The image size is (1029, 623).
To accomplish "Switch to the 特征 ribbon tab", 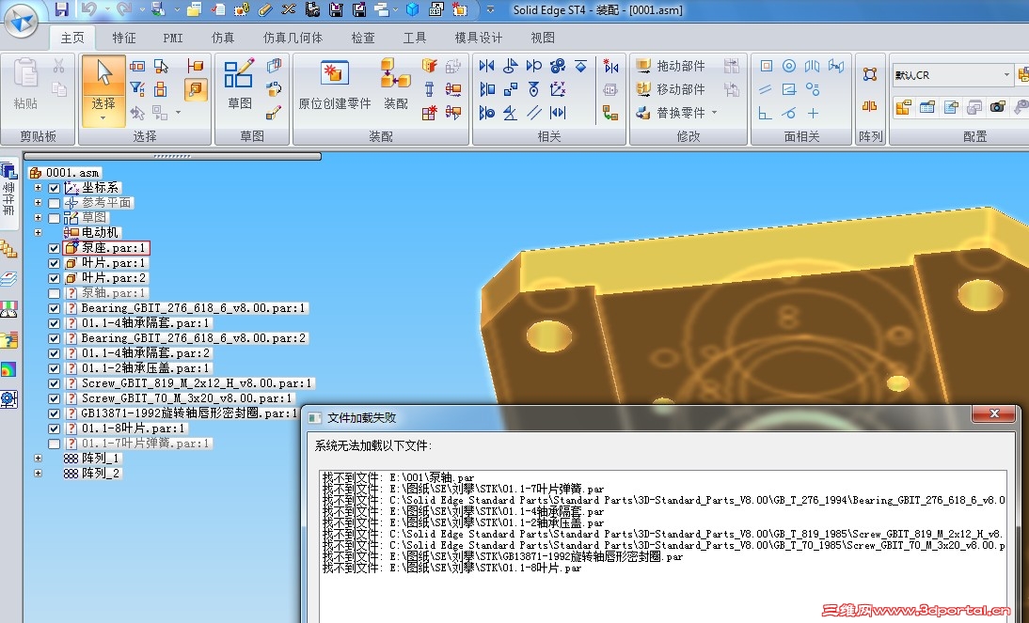I will 124,38.
